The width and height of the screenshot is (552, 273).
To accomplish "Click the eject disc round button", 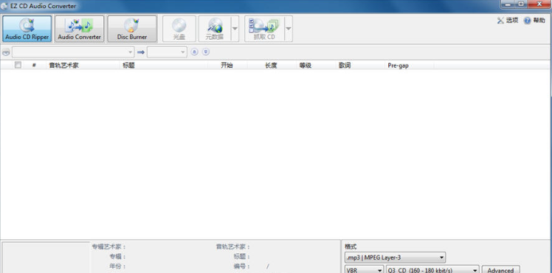I will coord(194,52).
